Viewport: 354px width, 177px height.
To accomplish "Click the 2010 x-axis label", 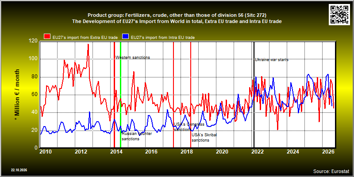I will click(x=45, y=152).
